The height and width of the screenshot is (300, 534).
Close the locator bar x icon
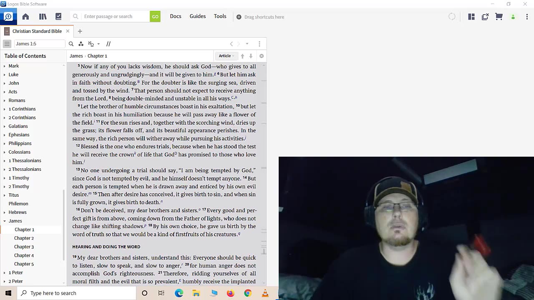pyautogui.click(x=262, y=56)
